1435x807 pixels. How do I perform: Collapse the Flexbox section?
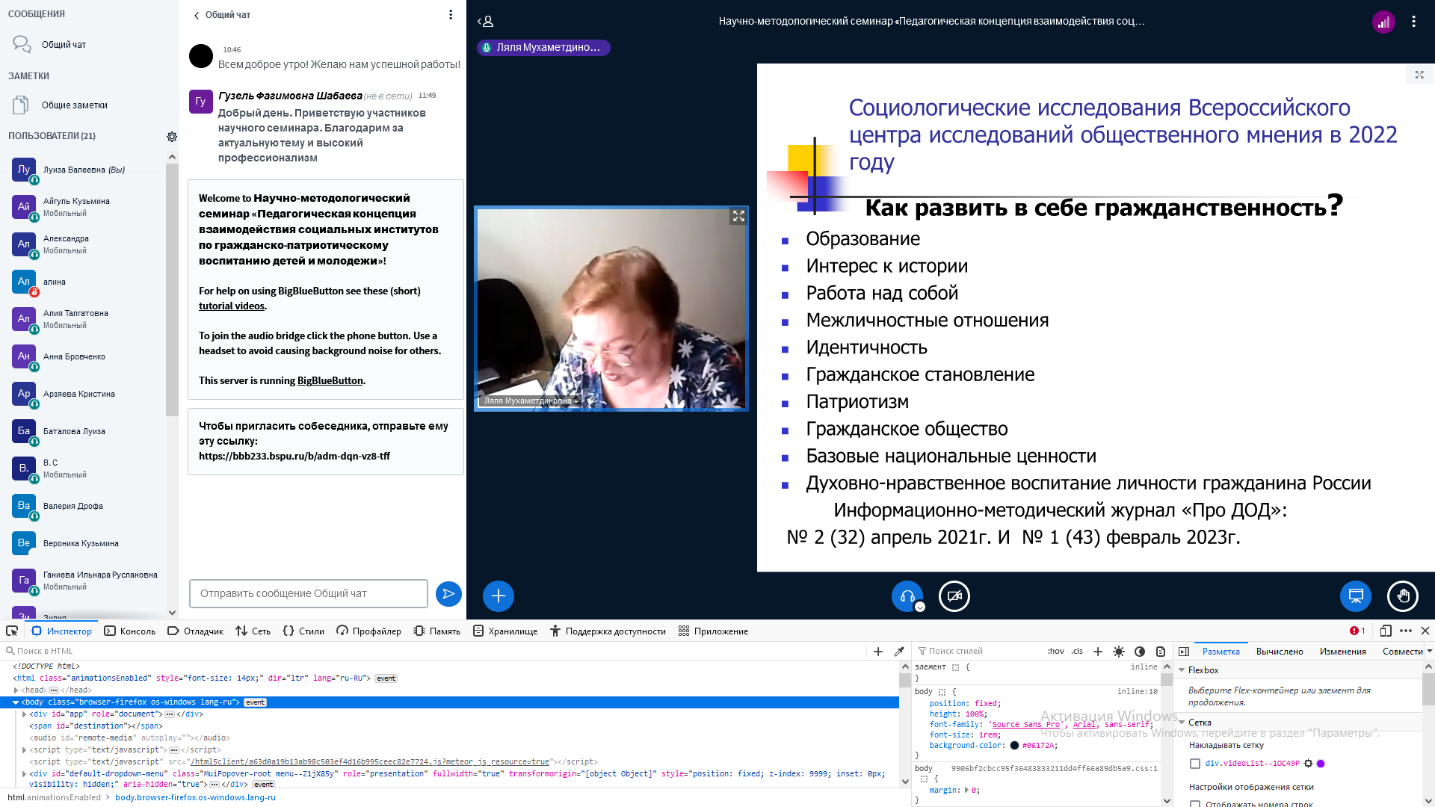coord(1182,670)
